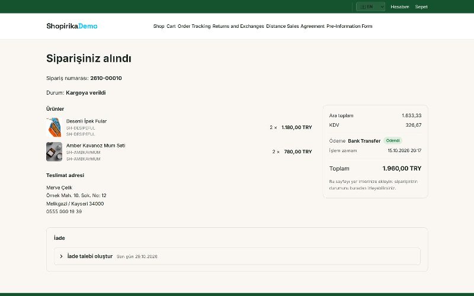Open the Sepet cart link
Screen dimensions: 474x296
[421, 7]
